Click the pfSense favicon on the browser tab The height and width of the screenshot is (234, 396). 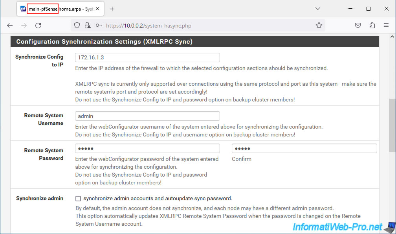pyautogui.click(x=23, y=9)
